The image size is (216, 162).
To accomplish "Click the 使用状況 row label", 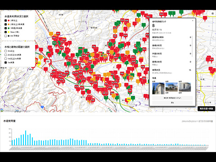I will pyautogui.click(x=156, y=70).
